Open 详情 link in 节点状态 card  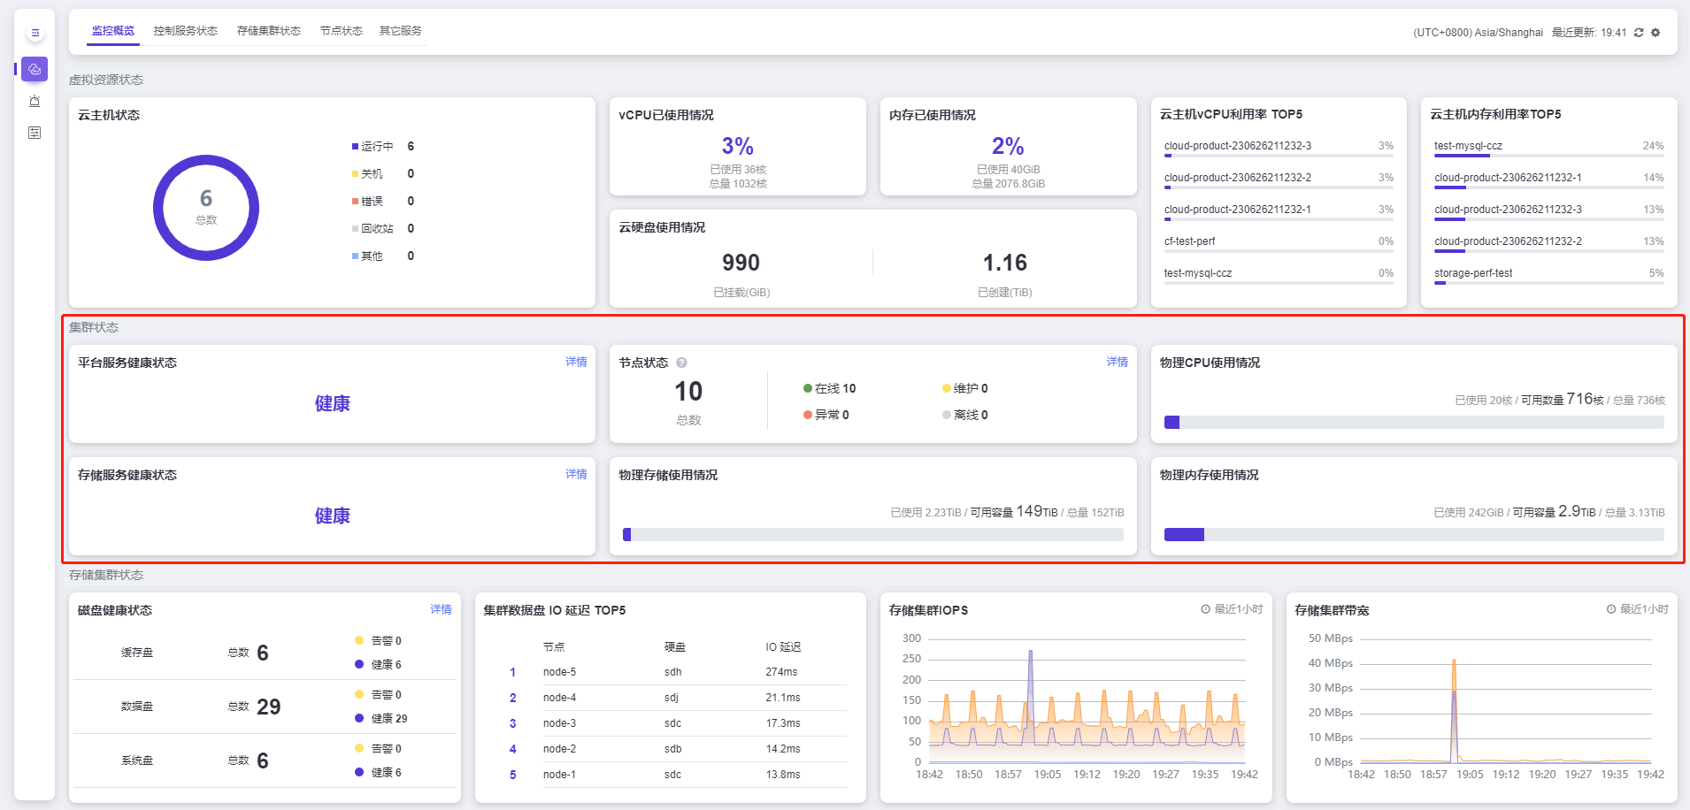tap(1117, 362)
